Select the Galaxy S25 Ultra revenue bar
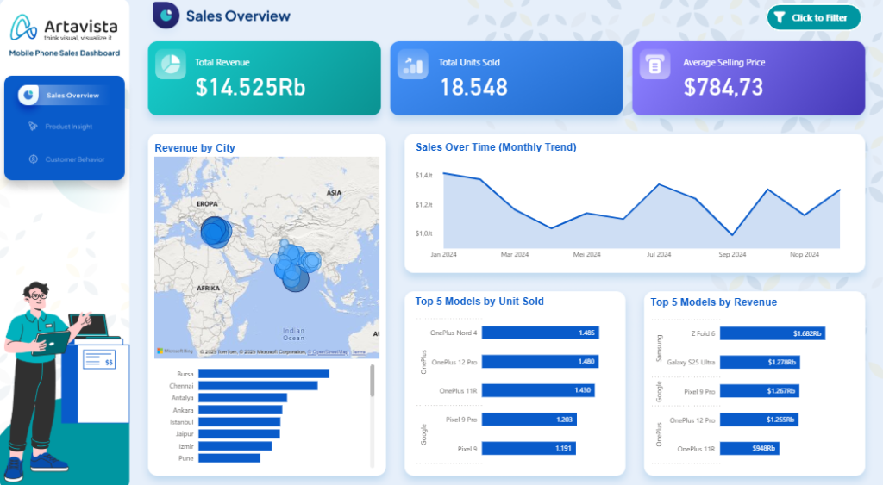 tap(761, 362)
